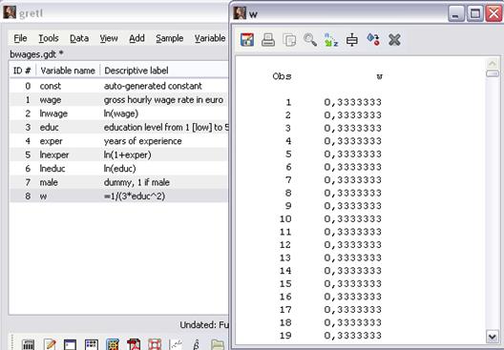Click the Find magnifier icon in the w window

point(310,40)
